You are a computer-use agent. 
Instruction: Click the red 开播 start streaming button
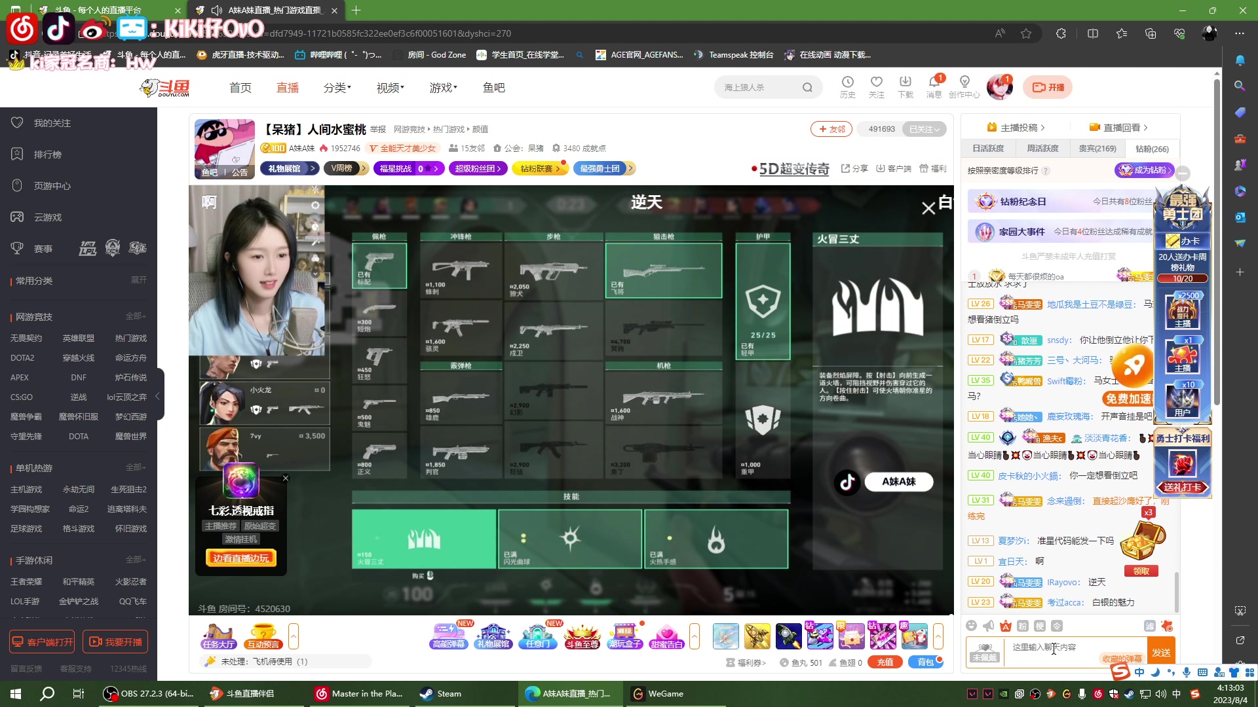click(1048, 87)
